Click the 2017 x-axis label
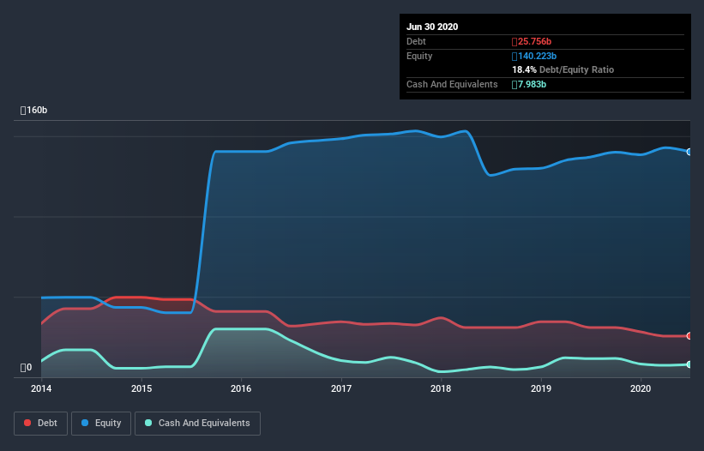704x451 pixels. 341,388
